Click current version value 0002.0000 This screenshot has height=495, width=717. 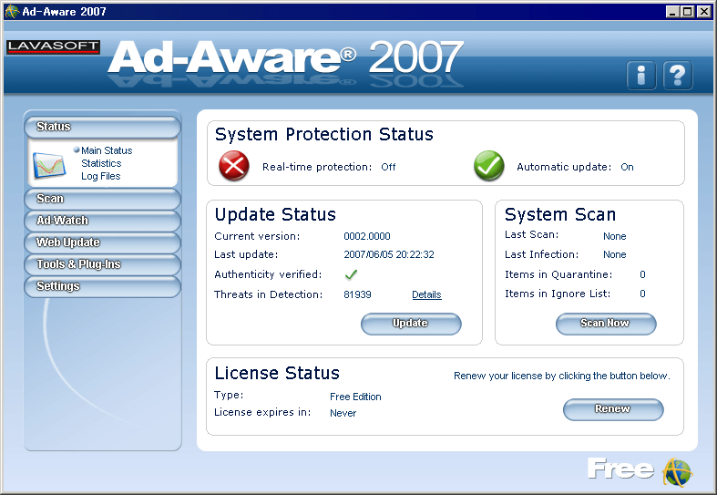[x=367, y=236]
